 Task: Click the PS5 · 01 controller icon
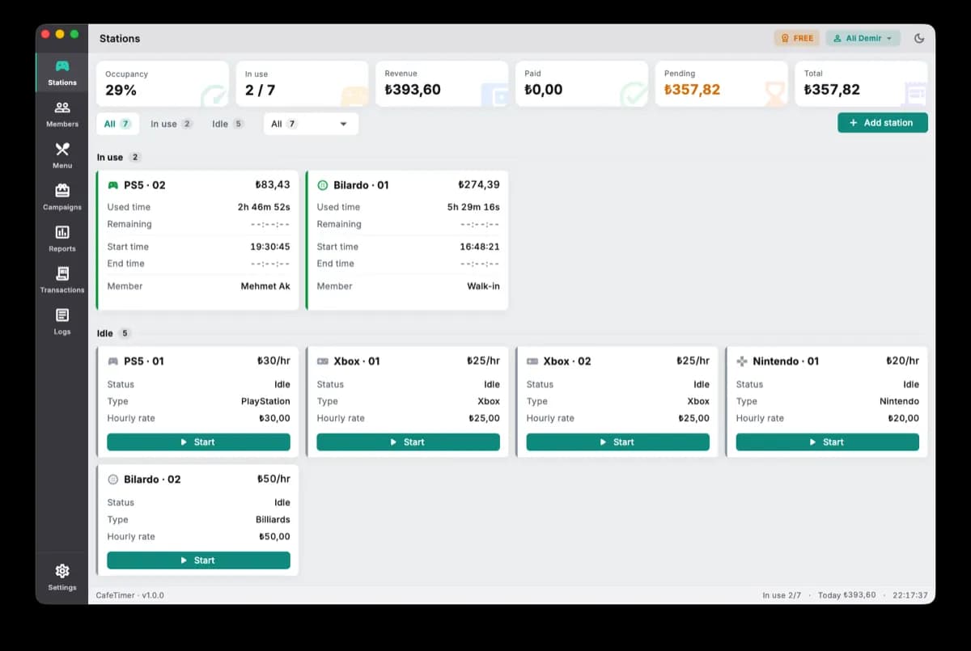pos(113,361)
